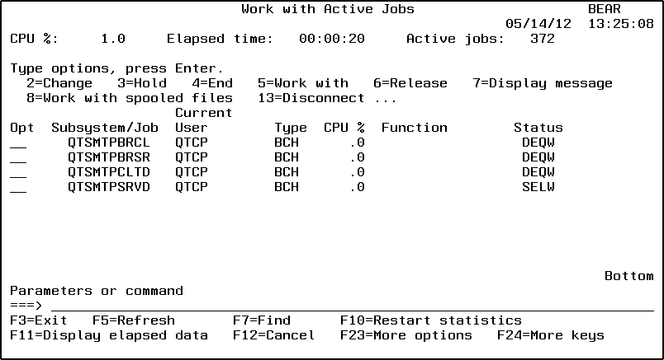Click the Opt field for QTSMTPBRSR
Viewport: 664px width, 360px height.
[18, 157]
